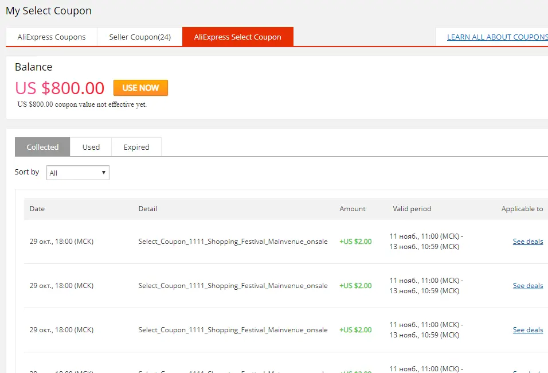Click the second row's Select_Coupon_1111 detail text

tap(233, 286)
